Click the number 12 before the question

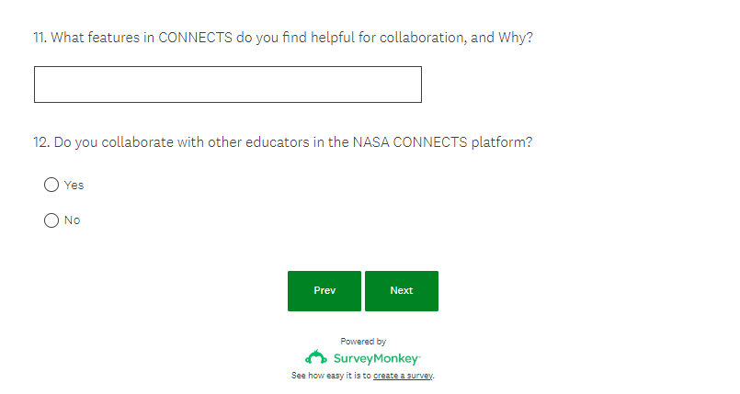click(40, 142)
